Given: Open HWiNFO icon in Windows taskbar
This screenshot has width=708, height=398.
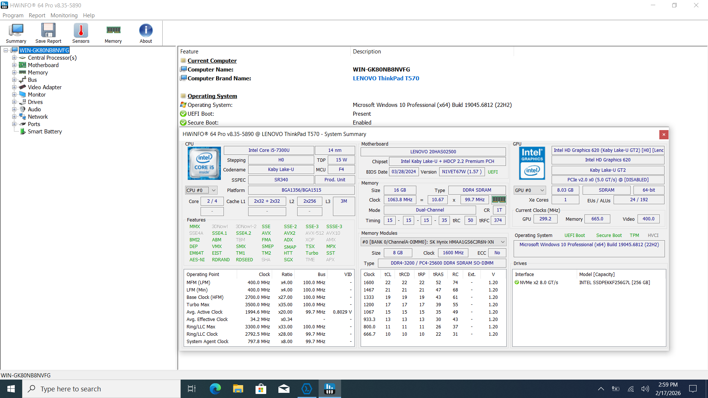Looking at the screenshot, I should (x=329, y=389).
